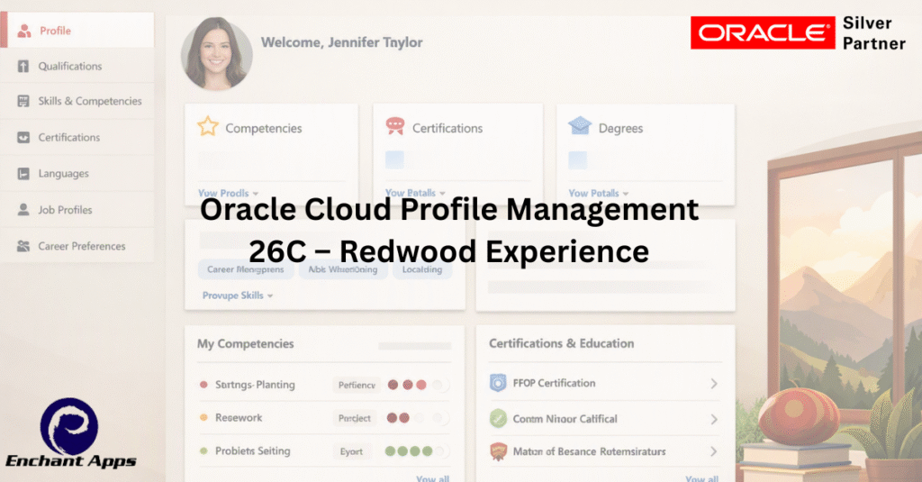Viewport: 922px width, 482px height.
Task: Expand the dropdown under the Competencies card
Action: tap(228, 193)
